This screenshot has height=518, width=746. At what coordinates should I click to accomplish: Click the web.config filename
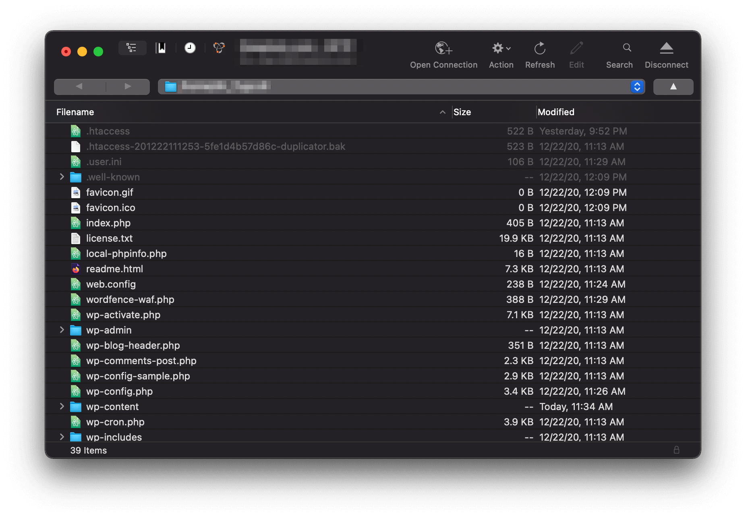(x=111, y=284)
